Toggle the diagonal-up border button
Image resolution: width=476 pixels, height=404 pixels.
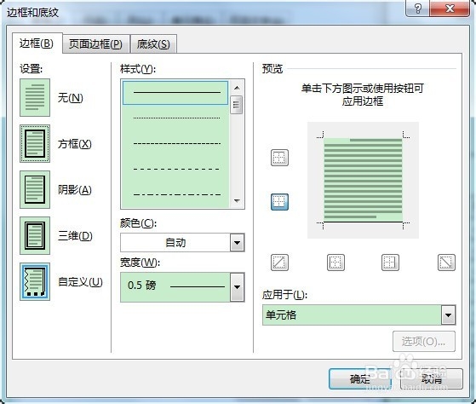point(279,263)
